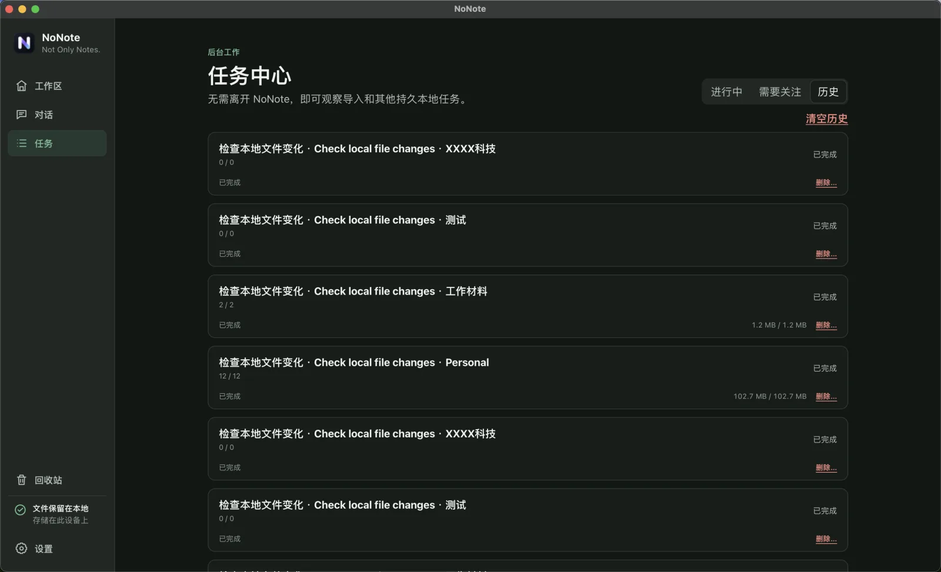Click the Not Only Notes. tagline
This screenshot has width=941, height=572.
point(71,50)
